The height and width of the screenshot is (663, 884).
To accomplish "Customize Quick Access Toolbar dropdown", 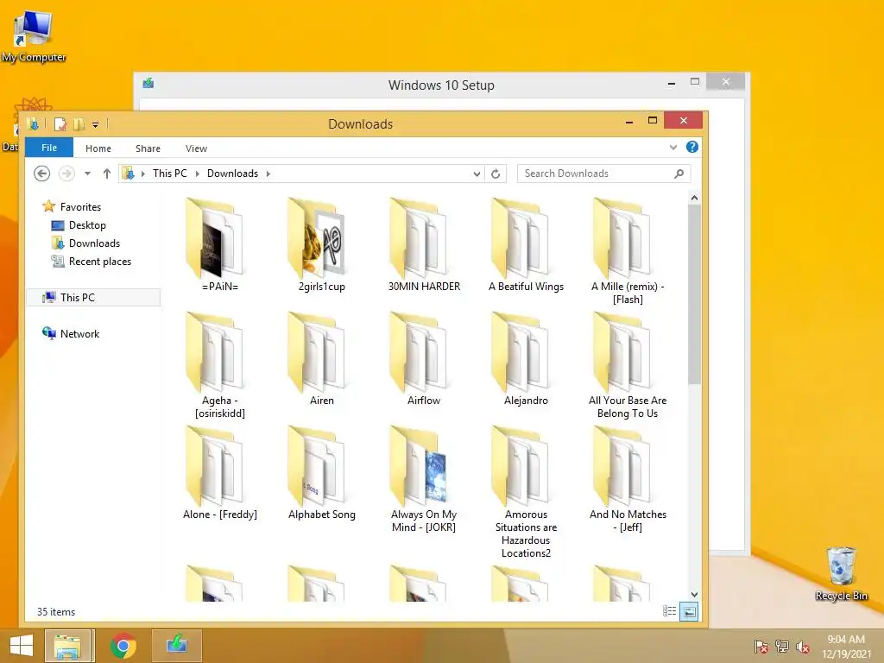I will (95, 124).
